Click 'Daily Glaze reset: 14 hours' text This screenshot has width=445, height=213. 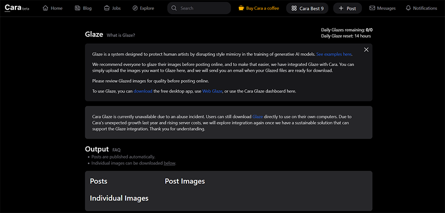tap(346, 36)
